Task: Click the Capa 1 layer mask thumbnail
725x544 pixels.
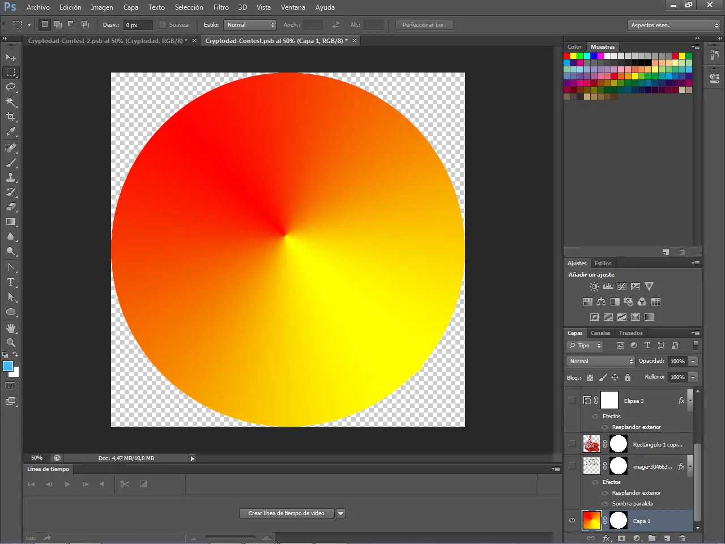Action: [619, 520]
